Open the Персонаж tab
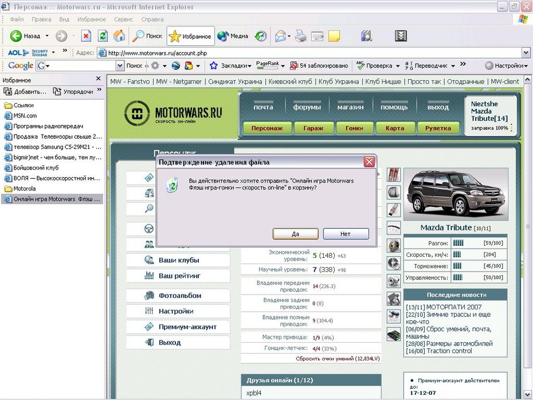The width and height of the screenshot is (533, 400). 267,128
